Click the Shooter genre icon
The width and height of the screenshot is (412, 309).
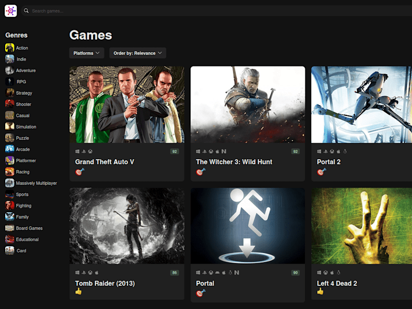[10, 104]
